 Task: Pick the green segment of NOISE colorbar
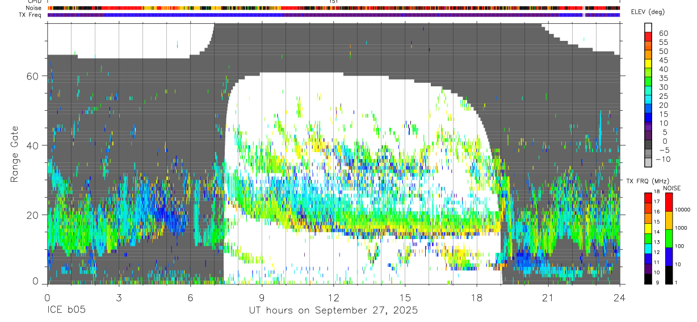click(x=669, y=239)
